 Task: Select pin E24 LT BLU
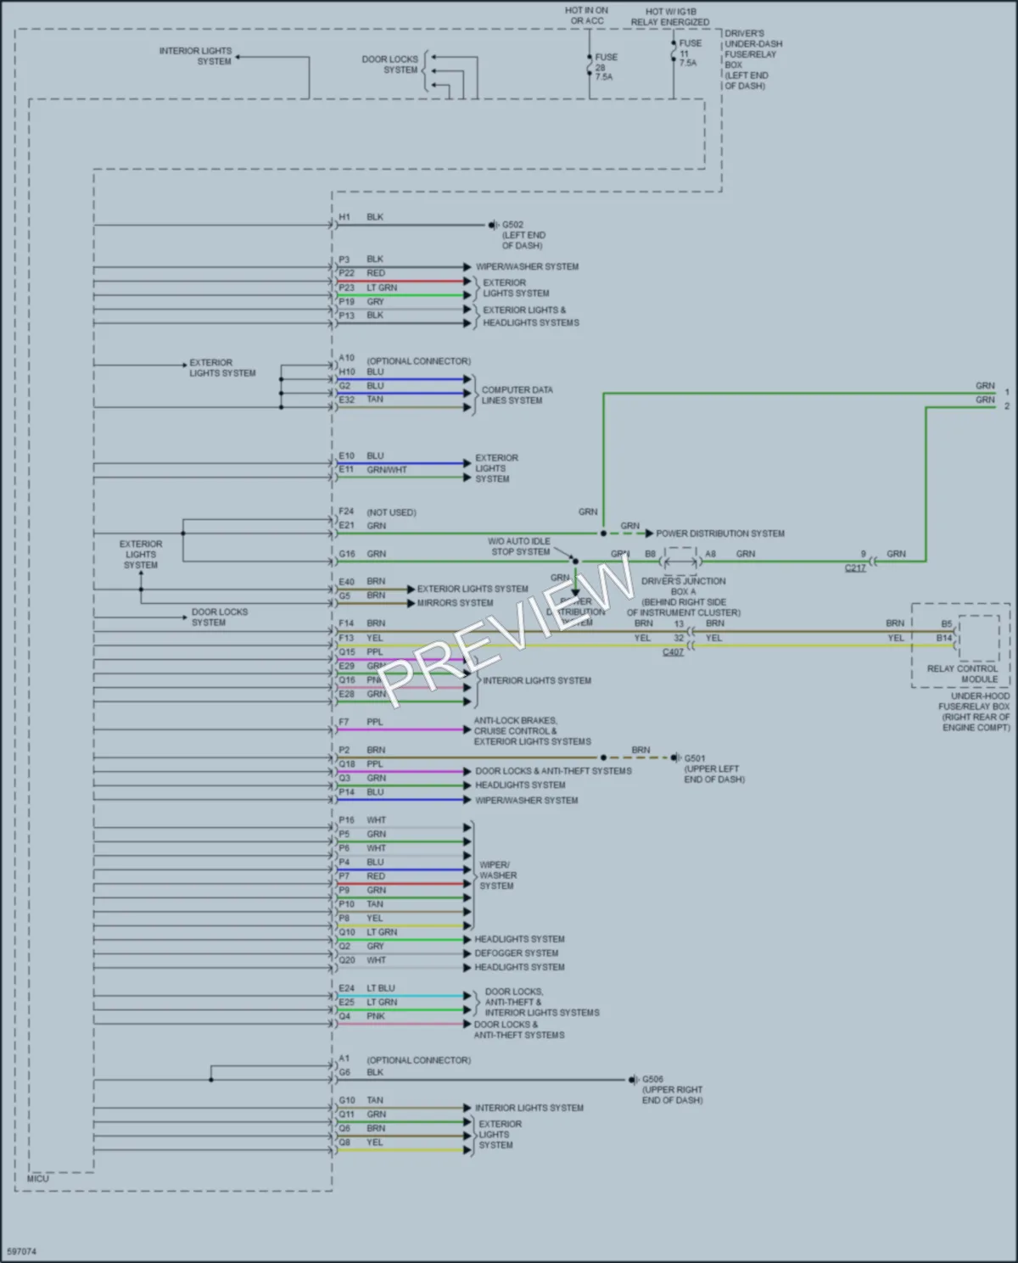366,988
